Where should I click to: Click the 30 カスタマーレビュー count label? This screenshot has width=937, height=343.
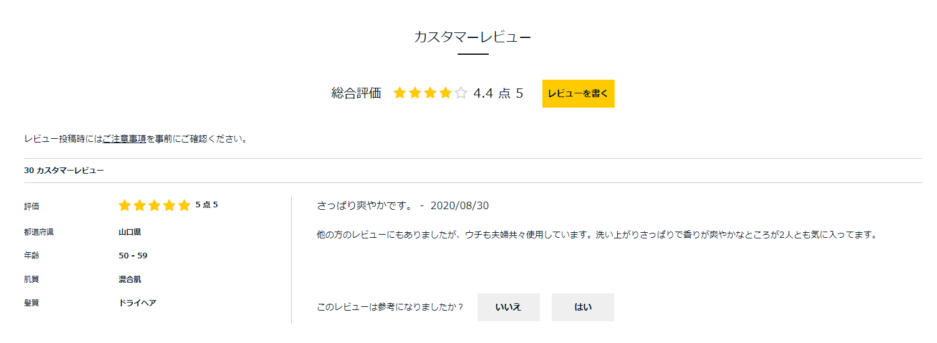(x=64, y=170)
